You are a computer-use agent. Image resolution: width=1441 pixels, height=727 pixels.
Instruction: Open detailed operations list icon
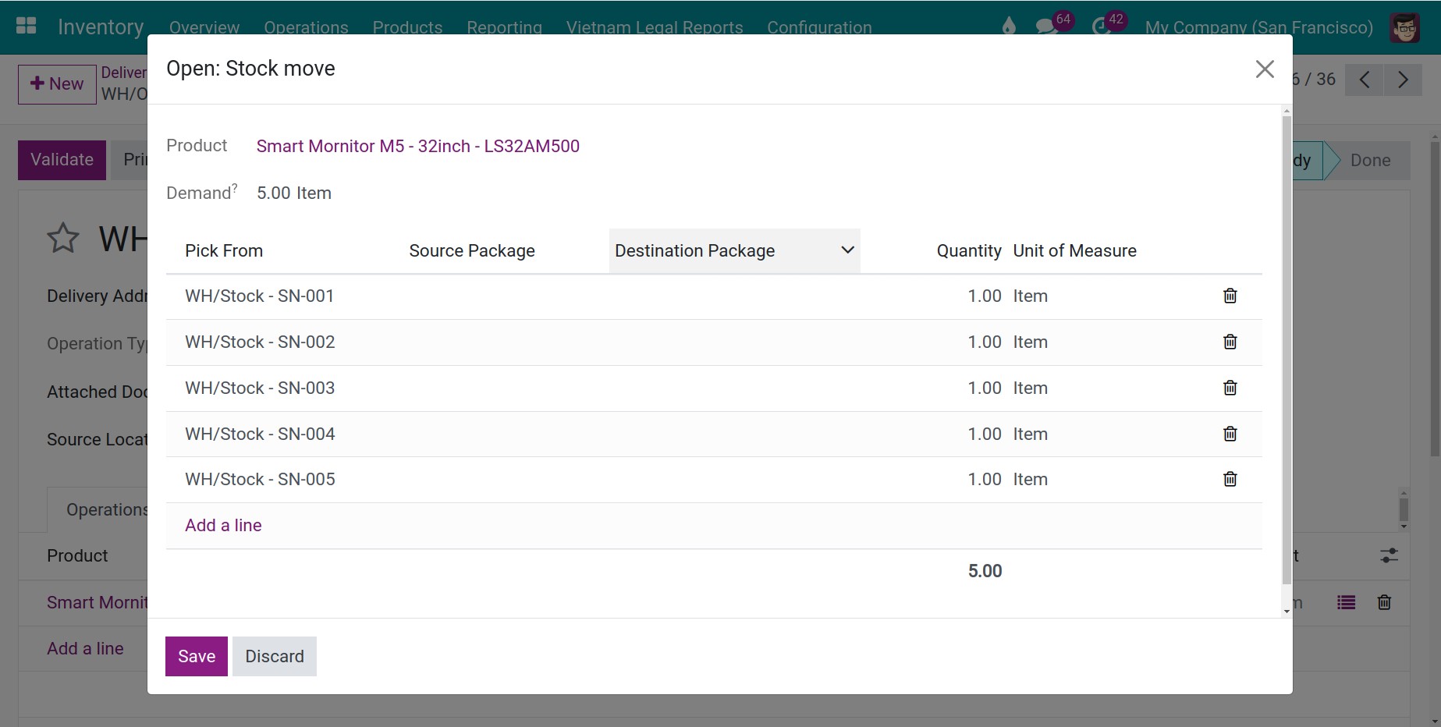1347,602
